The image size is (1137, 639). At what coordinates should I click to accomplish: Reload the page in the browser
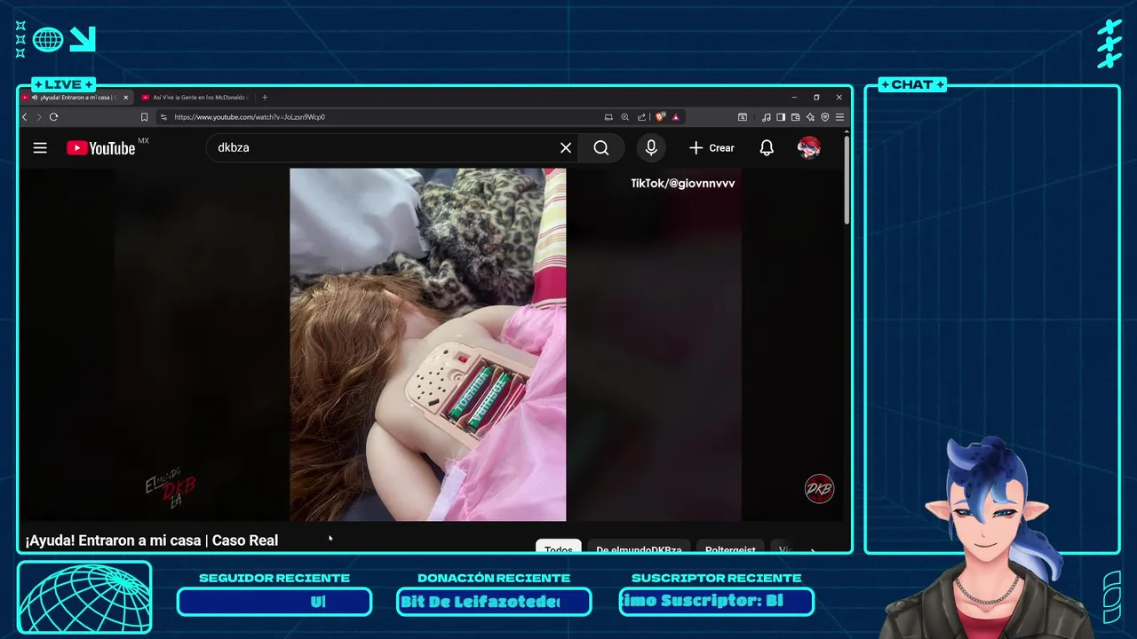point(53,117)
